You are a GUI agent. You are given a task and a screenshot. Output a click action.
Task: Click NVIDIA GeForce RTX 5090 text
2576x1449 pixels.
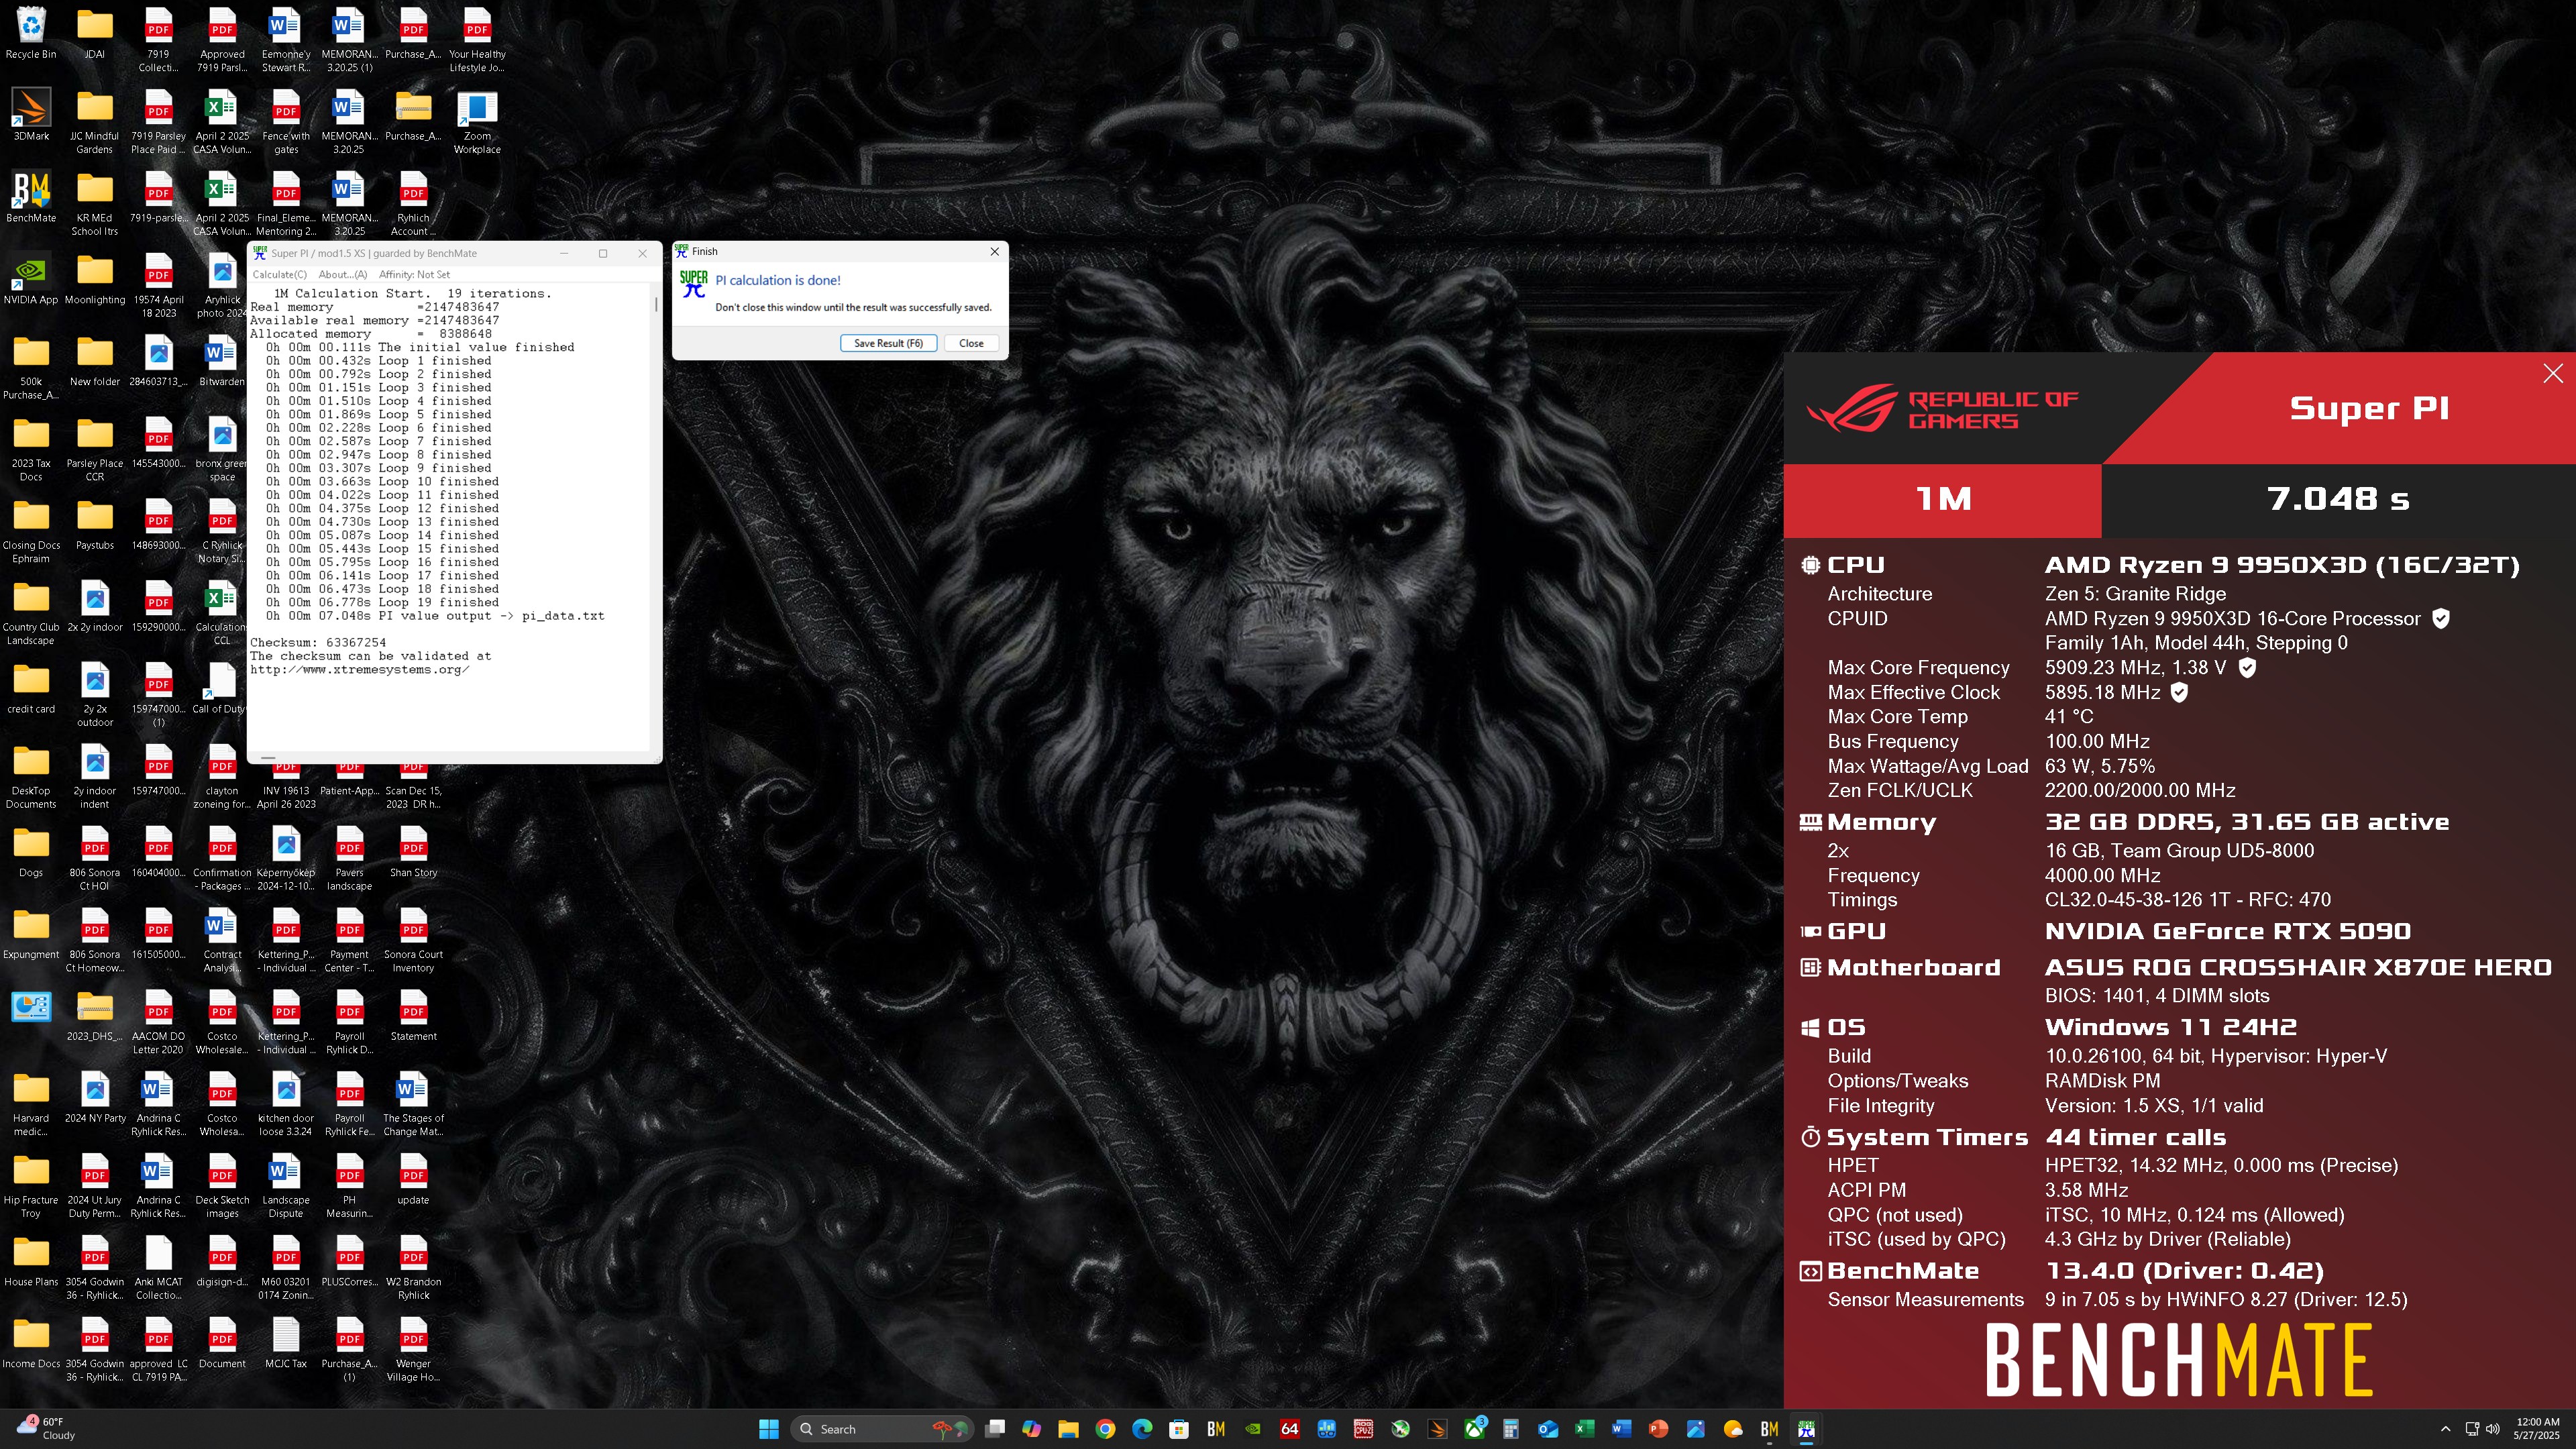pyautogui.click(x=2227, y=931)
